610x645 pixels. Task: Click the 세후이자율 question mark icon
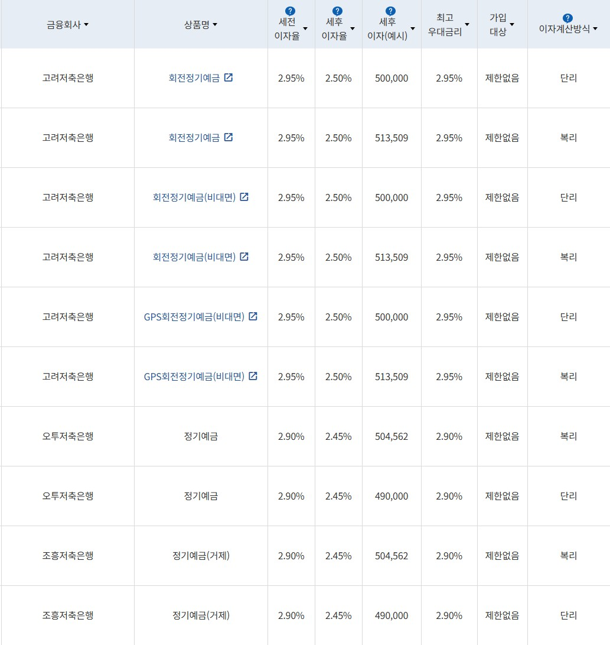pos(337,10)
